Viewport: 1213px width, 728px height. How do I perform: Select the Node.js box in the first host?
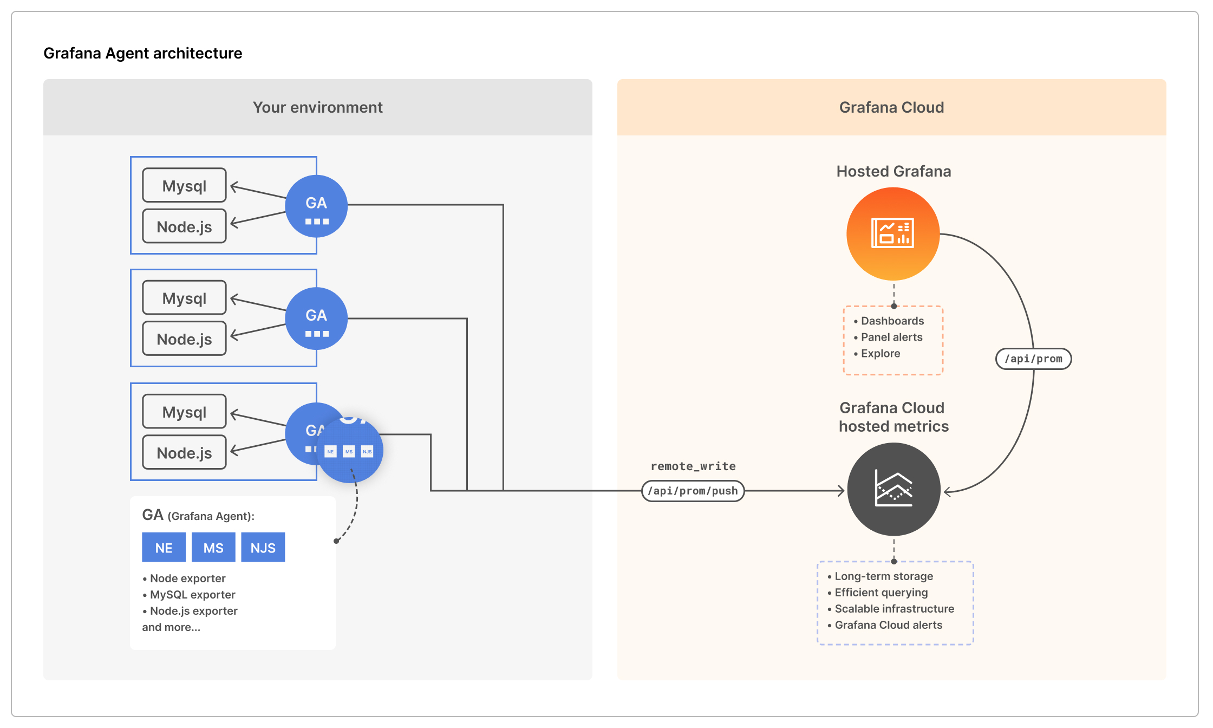pyautogui.click(x=184, y=226)
